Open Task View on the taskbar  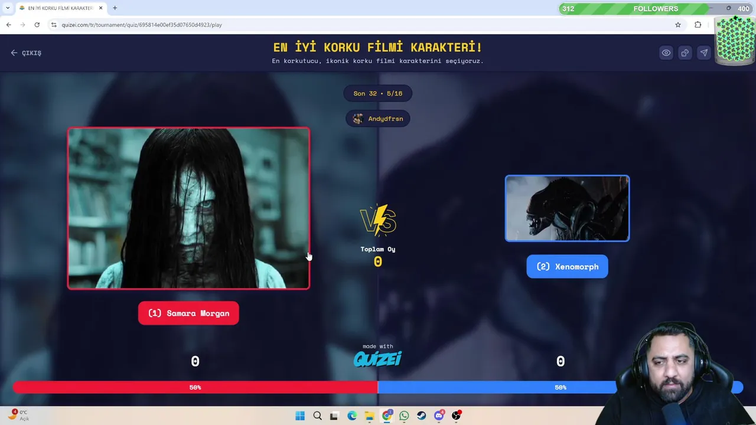click(334, 416)
